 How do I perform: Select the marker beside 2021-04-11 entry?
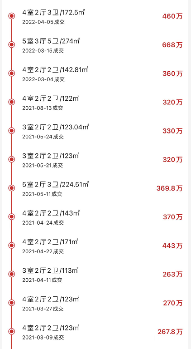pos(12,274)
